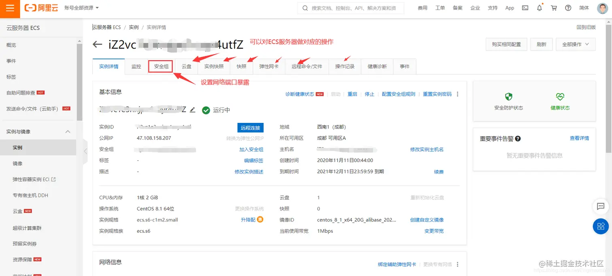Switch to the 监控 tab

[x=136, y=67]
